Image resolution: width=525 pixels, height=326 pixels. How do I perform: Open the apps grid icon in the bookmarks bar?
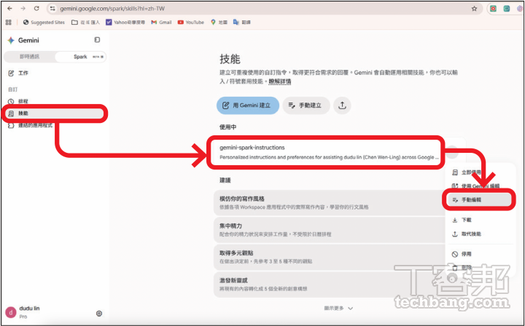coord(9,22)
